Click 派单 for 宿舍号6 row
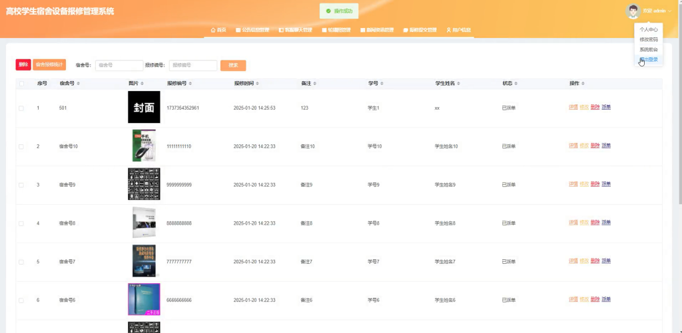This screenshot has width=682, height=333. [606, 299]
